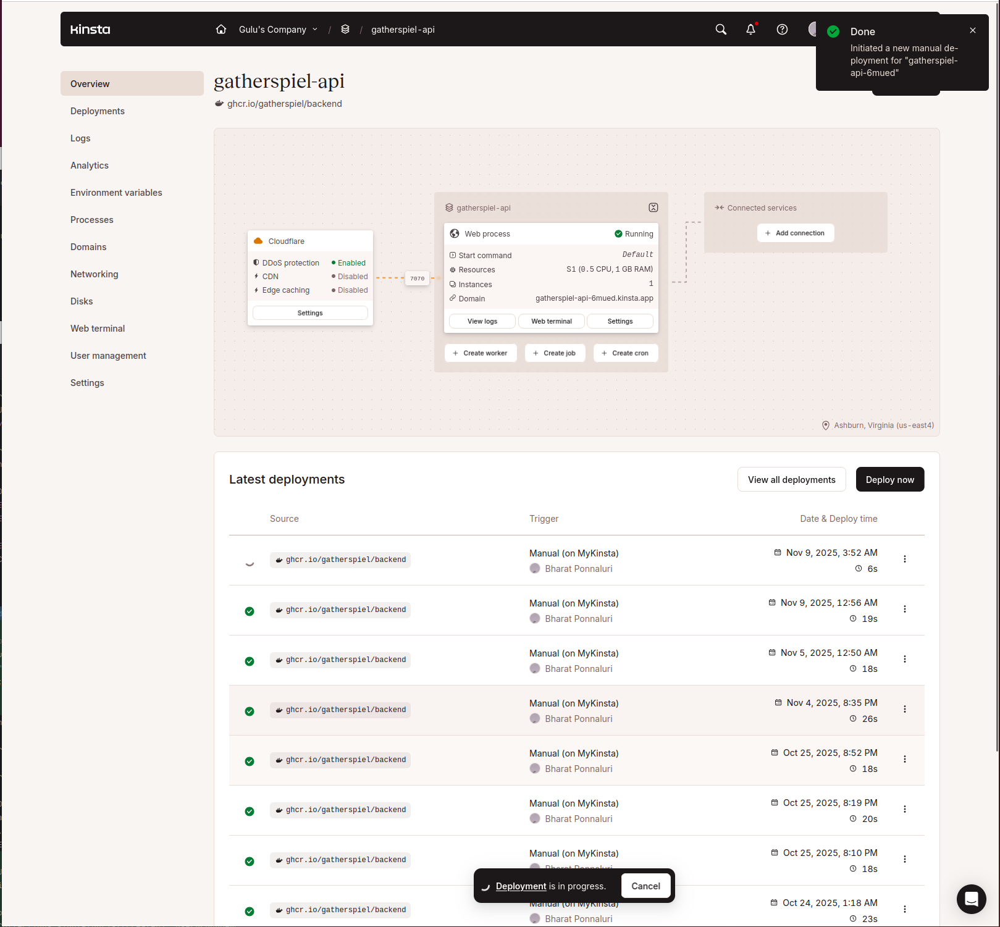Go to Deployments in sidebar
This screenshot has height=927, width=1000.
[x=98, y=111]
